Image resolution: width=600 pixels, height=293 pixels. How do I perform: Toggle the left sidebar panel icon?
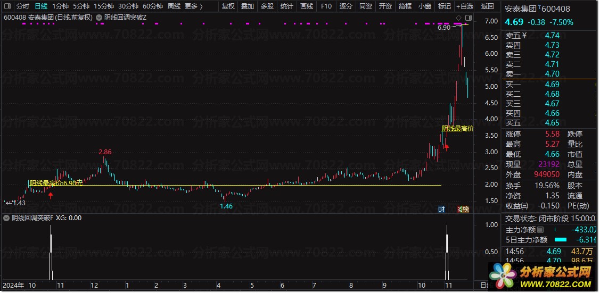point(7,6)
